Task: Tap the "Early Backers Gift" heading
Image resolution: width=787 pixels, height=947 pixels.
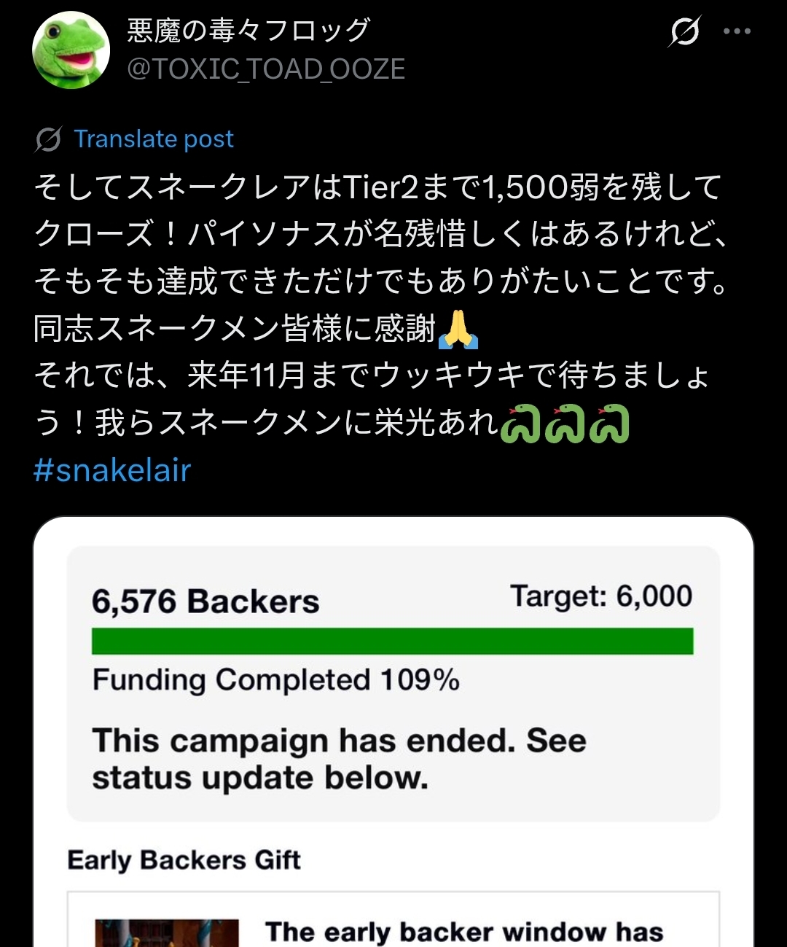Action: (184, 860)
